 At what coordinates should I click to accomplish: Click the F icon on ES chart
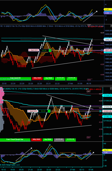tap(111, 26)
